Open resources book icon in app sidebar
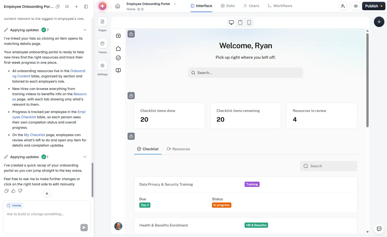Screen dimensions: 387x237 click(x=118, y=70)
